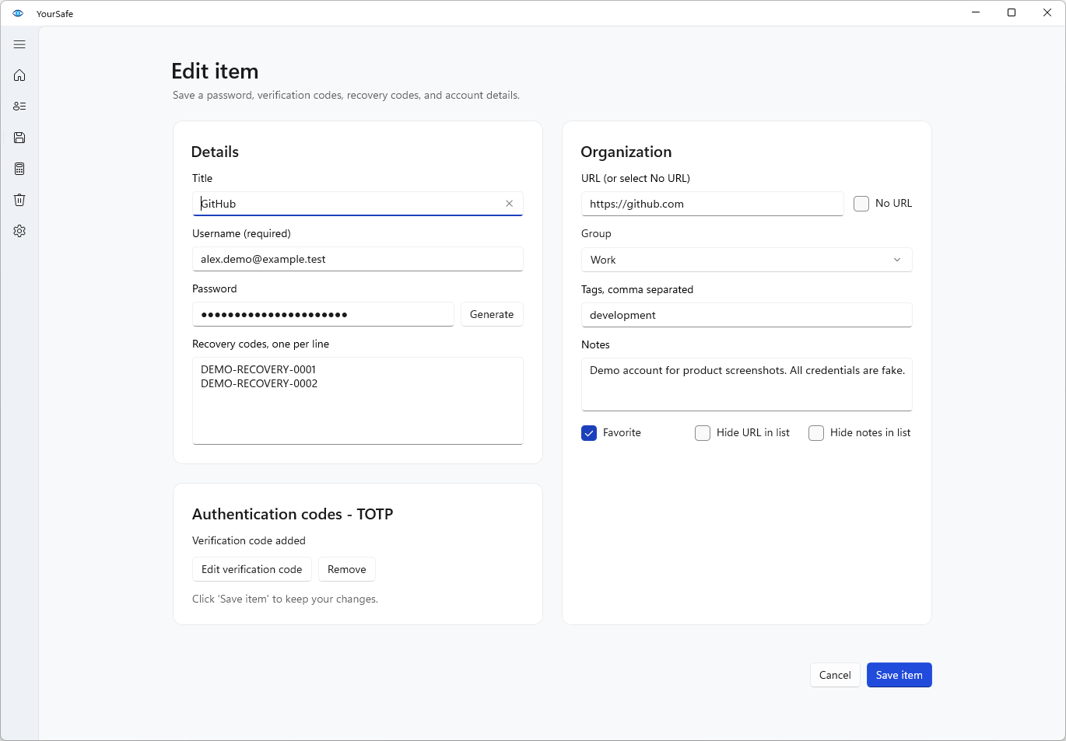Click the Recovery codes text area
Viewport: 1066px width, 741px height.
point(358,401)
